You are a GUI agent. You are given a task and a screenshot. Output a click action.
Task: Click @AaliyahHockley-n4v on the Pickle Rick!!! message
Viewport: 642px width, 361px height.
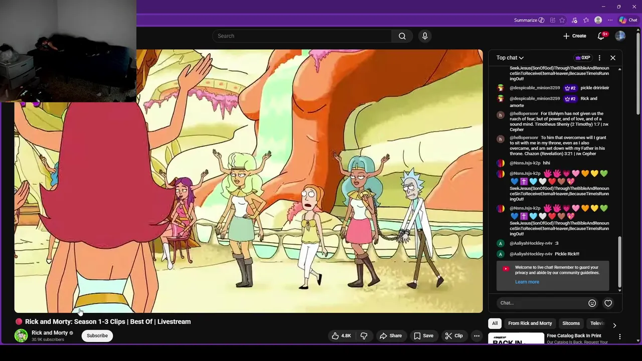(531, 254)
